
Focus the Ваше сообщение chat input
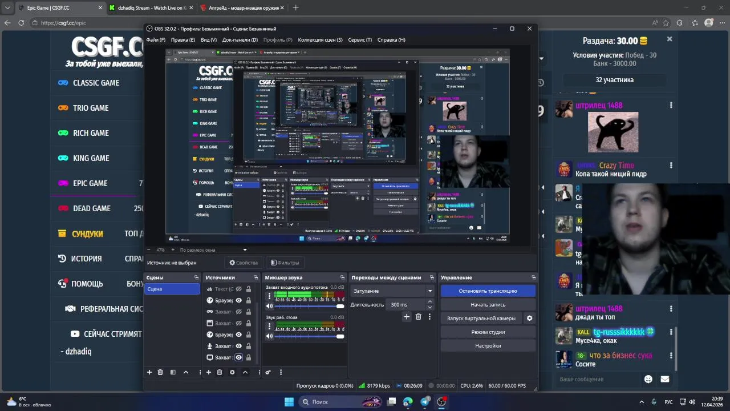tap(598, 379)
